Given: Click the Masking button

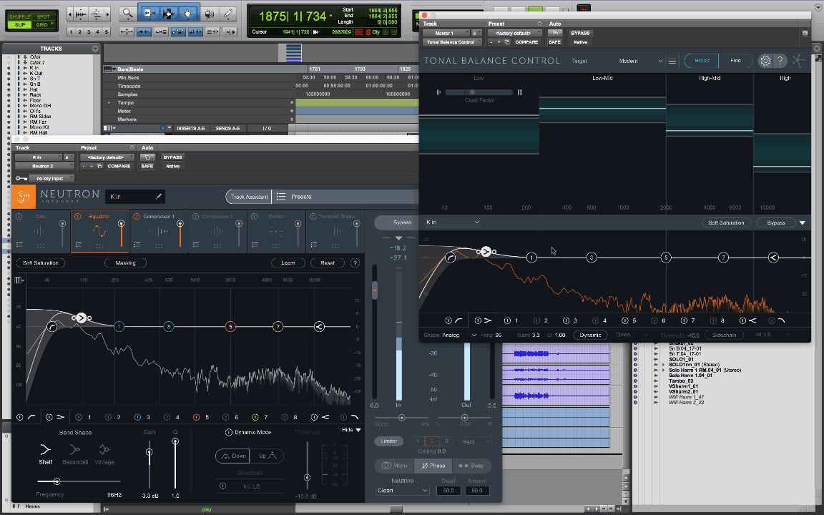Looking at the screenshot, I should [x=126, y=263].
